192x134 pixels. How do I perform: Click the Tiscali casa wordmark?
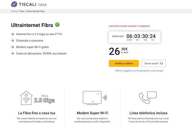32,4
